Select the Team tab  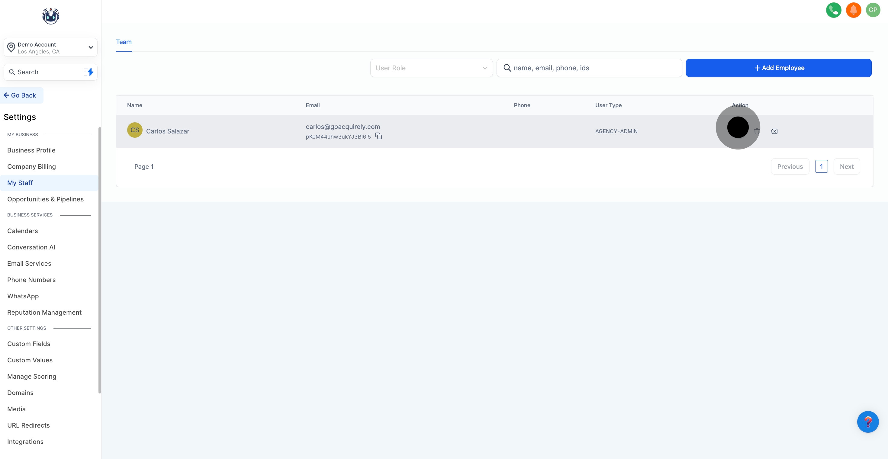coord(124,42)
